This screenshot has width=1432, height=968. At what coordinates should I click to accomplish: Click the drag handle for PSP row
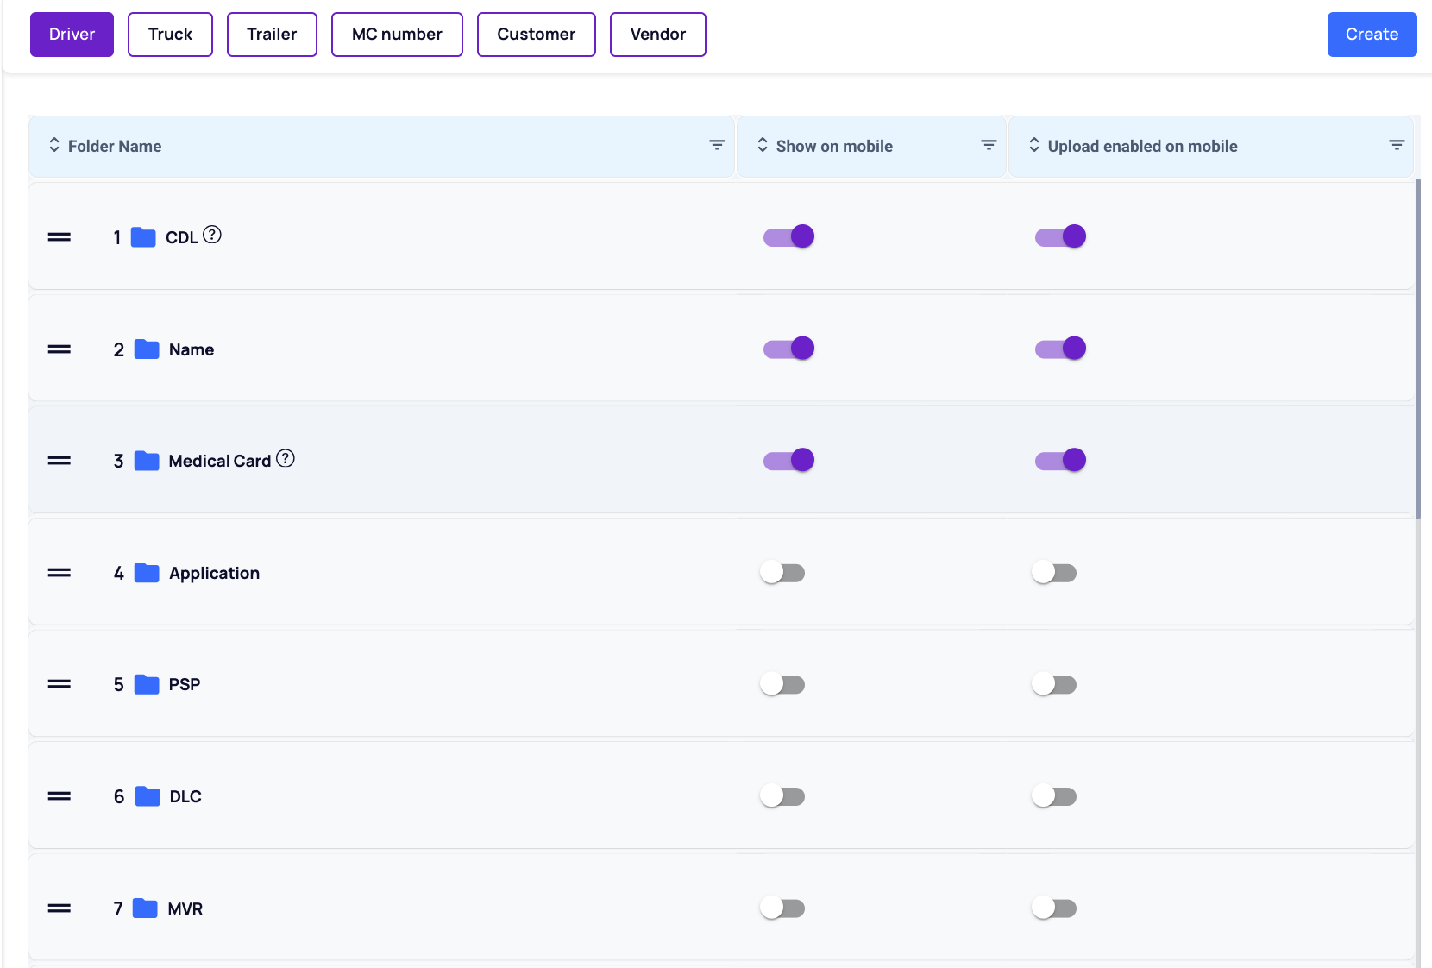[59, 684]
